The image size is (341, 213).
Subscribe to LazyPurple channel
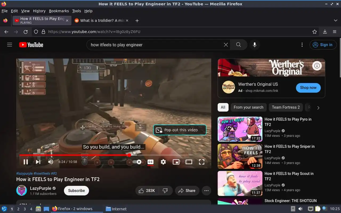click(x=76, y=191)
